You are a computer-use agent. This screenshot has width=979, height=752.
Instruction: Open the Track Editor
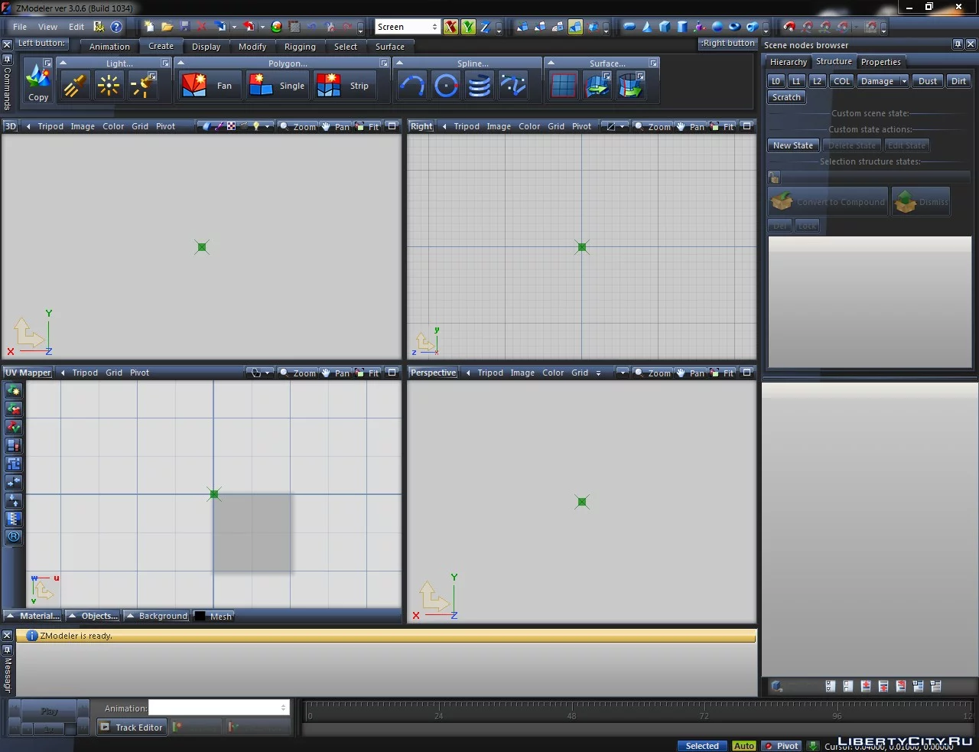click(132, 728)
